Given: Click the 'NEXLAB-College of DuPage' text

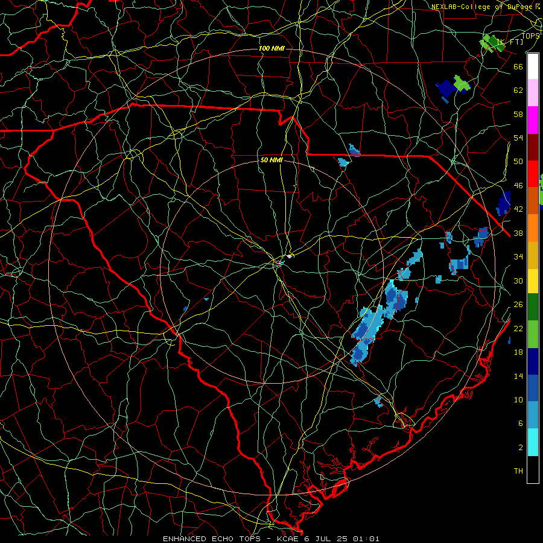Looking at the screenshot, I should 483,7.
